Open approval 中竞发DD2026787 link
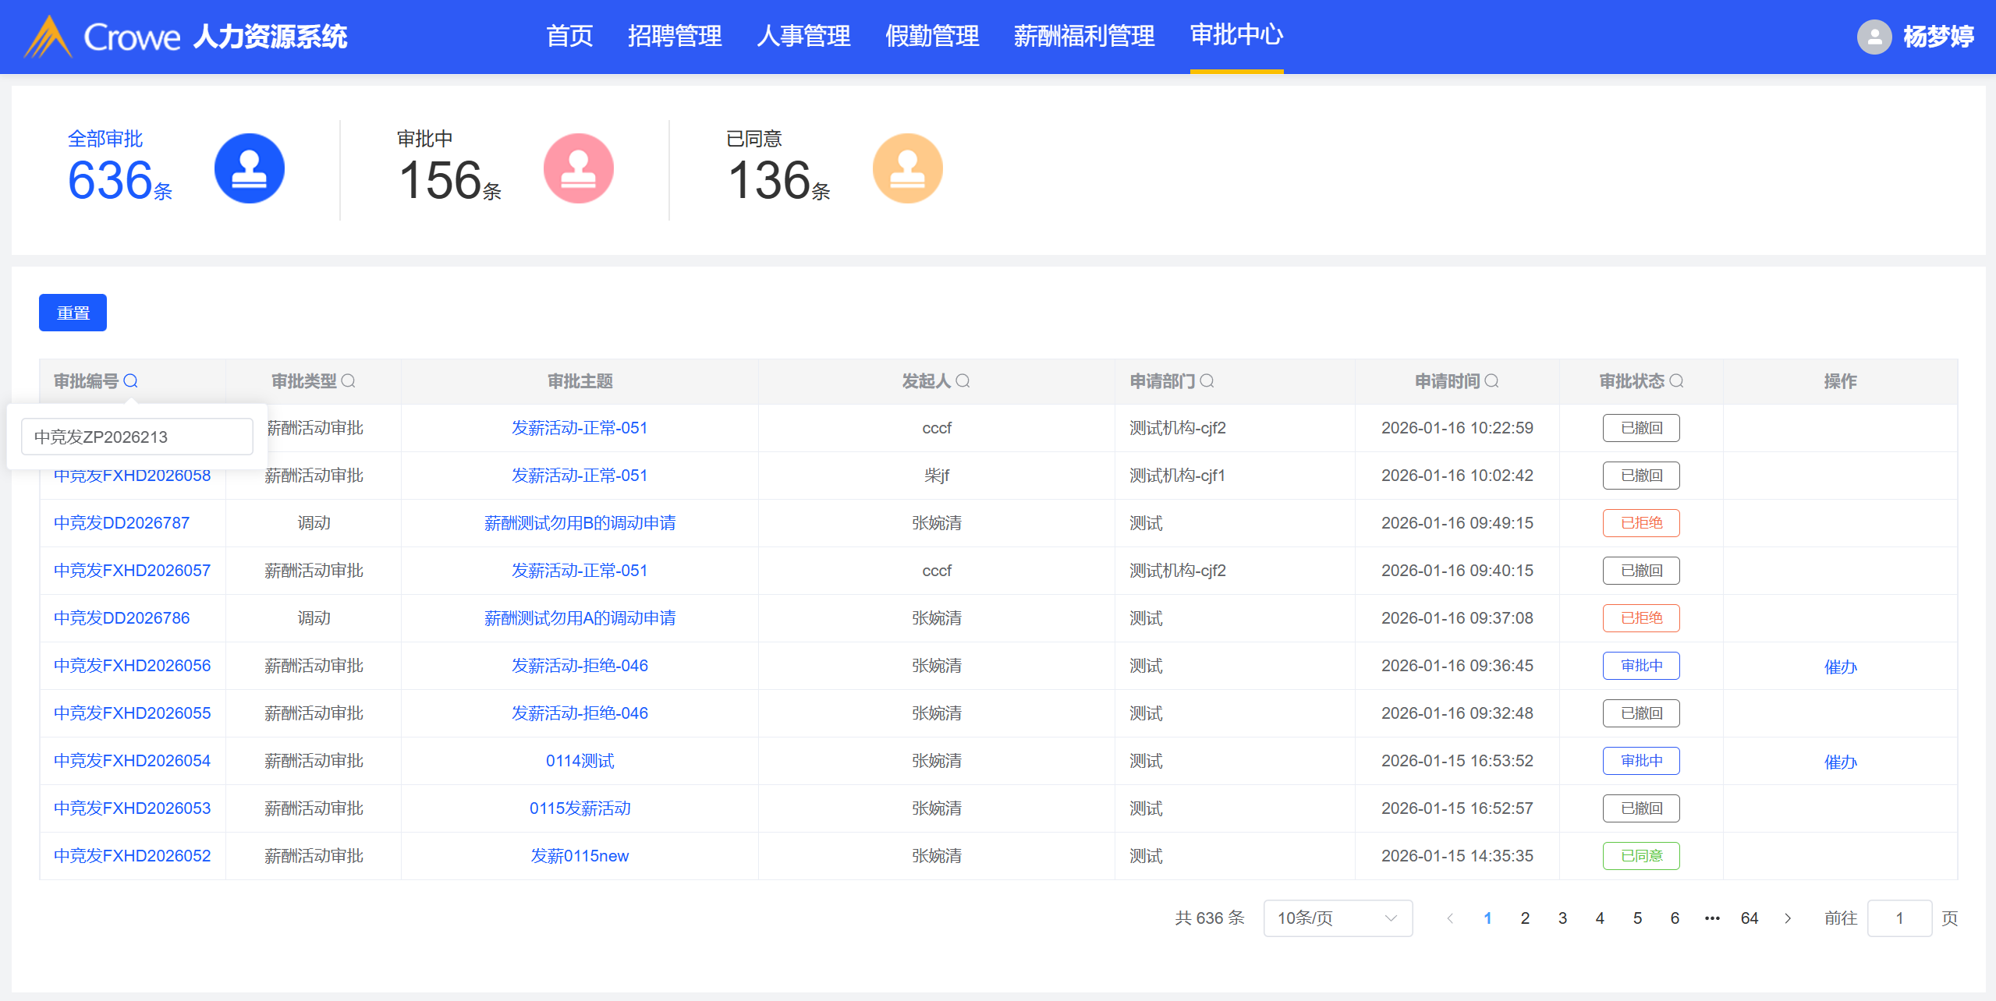 pyautogui.click(x=122, y=523)
